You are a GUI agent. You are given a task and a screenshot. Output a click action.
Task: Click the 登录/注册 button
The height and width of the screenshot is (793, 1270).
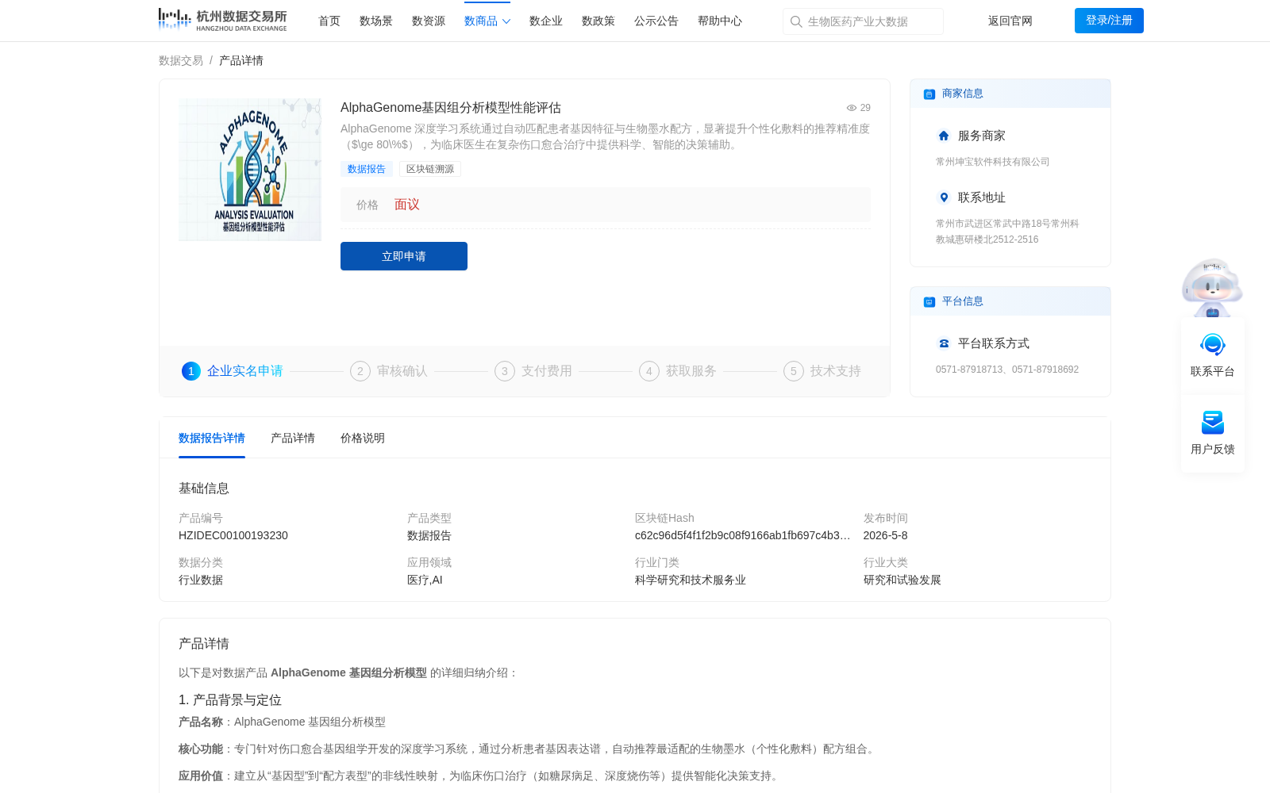[x=1109, y=21]
